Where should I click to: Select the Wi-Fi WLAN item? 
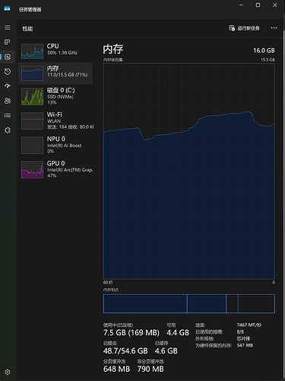(55, 120)
